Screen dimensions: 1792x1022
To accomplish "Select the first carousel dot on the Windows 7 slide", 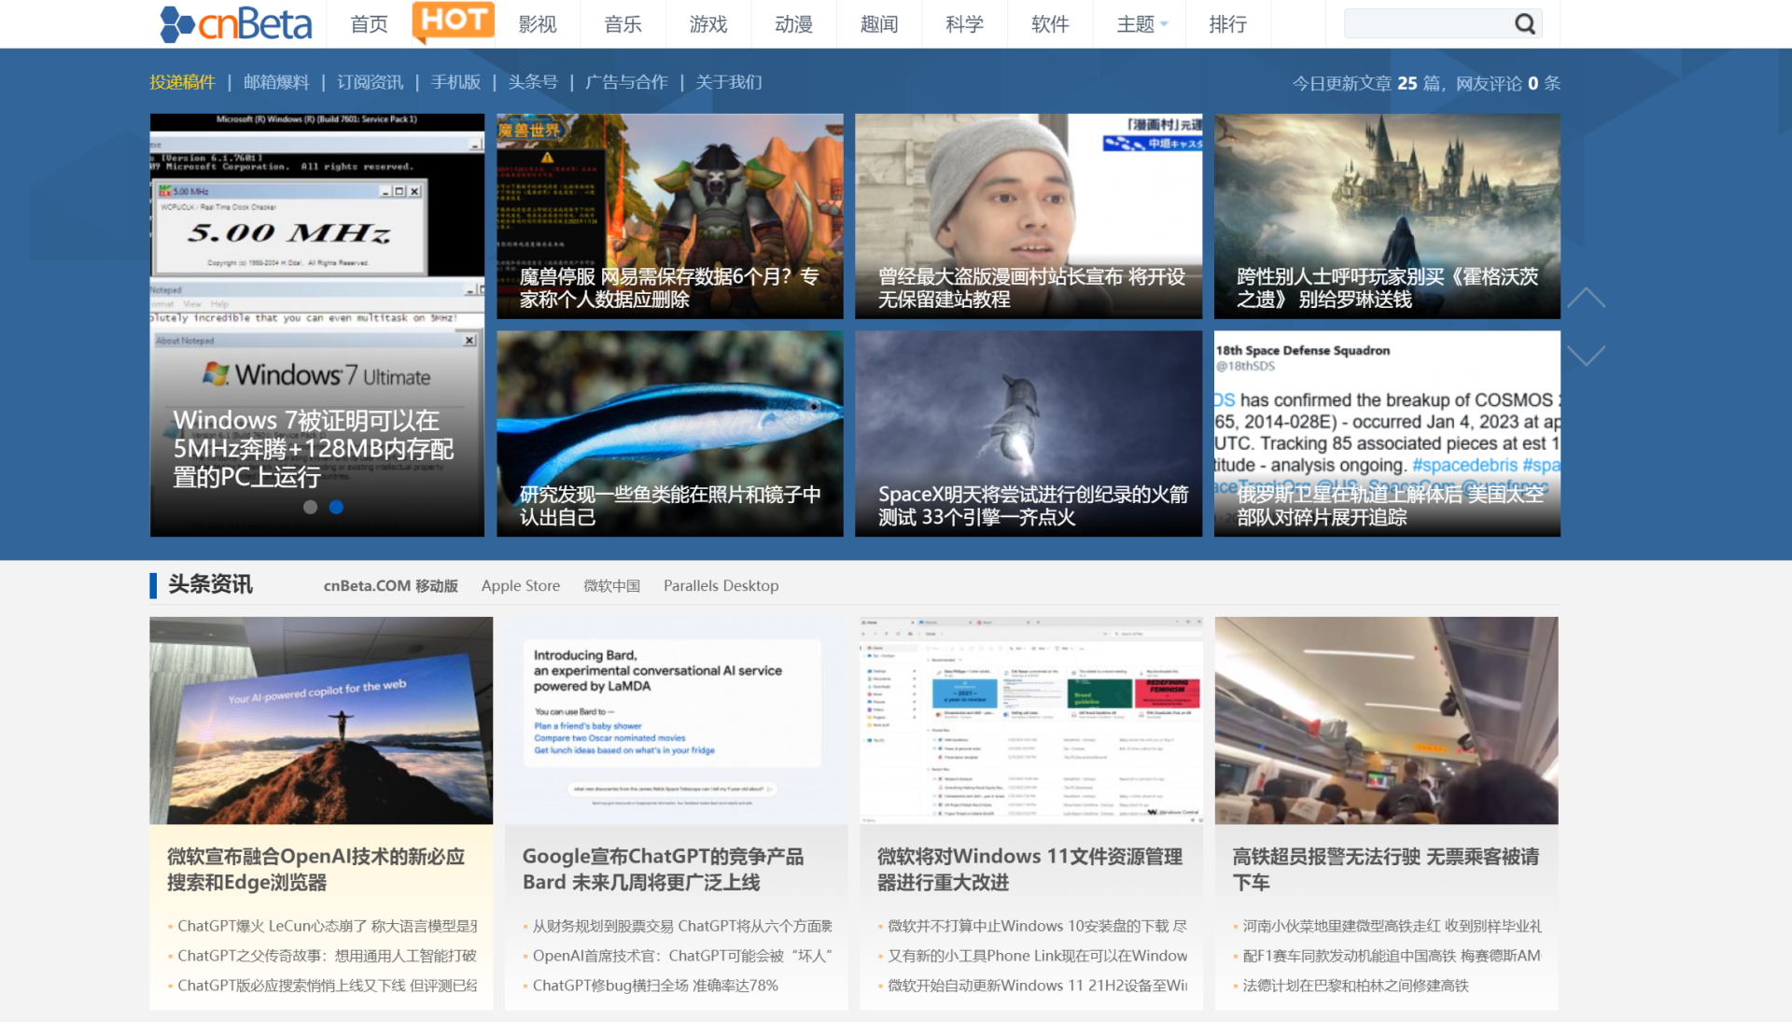I will coord(311,507).
